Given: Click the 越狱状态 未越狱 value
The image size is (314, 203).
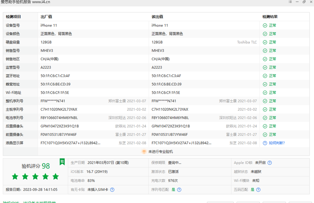Looking at the screenshot, I should tap(256, 172).
